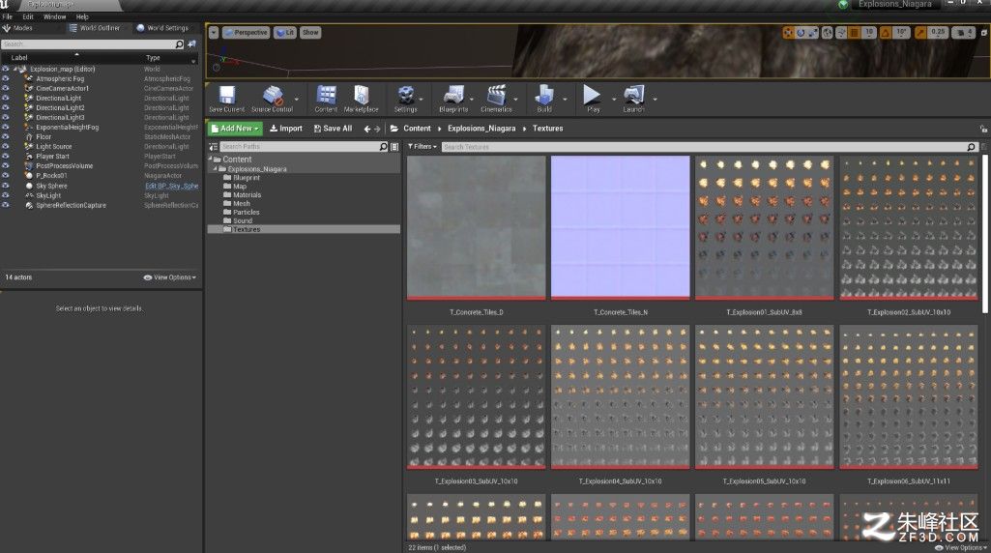Screen dimensions: 991x553
Task: Toggle visibility eye for Sky Sphere
Action: (x=6, y=186)
